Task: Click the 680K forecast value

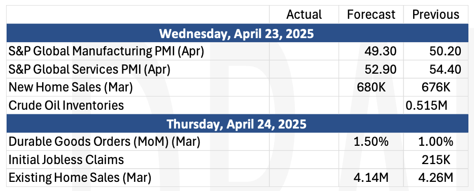Action: [x=371, y=87]
